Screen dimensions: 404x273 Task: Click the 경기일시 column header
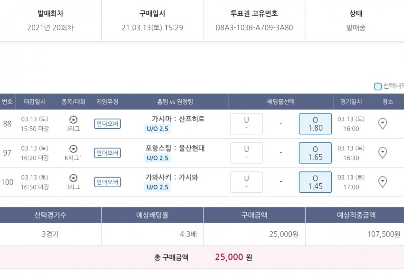pos(351,102)
